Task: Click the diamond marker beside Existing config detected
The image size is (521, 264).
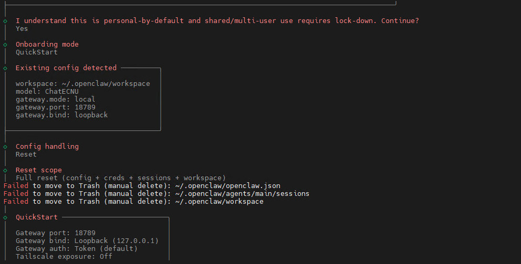Action: point(5,68)
